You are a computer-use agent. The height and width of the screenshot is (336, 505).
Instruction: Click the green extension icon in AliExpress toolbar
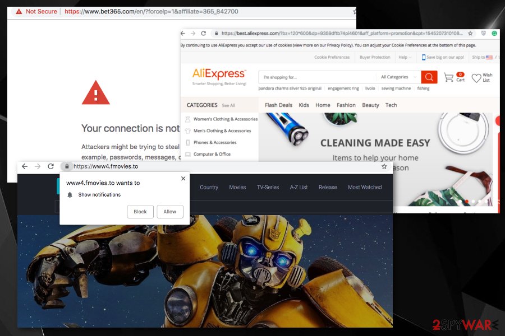[x=494, y=34]
